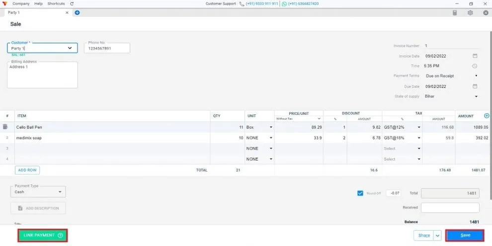Click the BAL: 661 text
The width and height of the screenshot is (492, 246).
tap(18, 55)
